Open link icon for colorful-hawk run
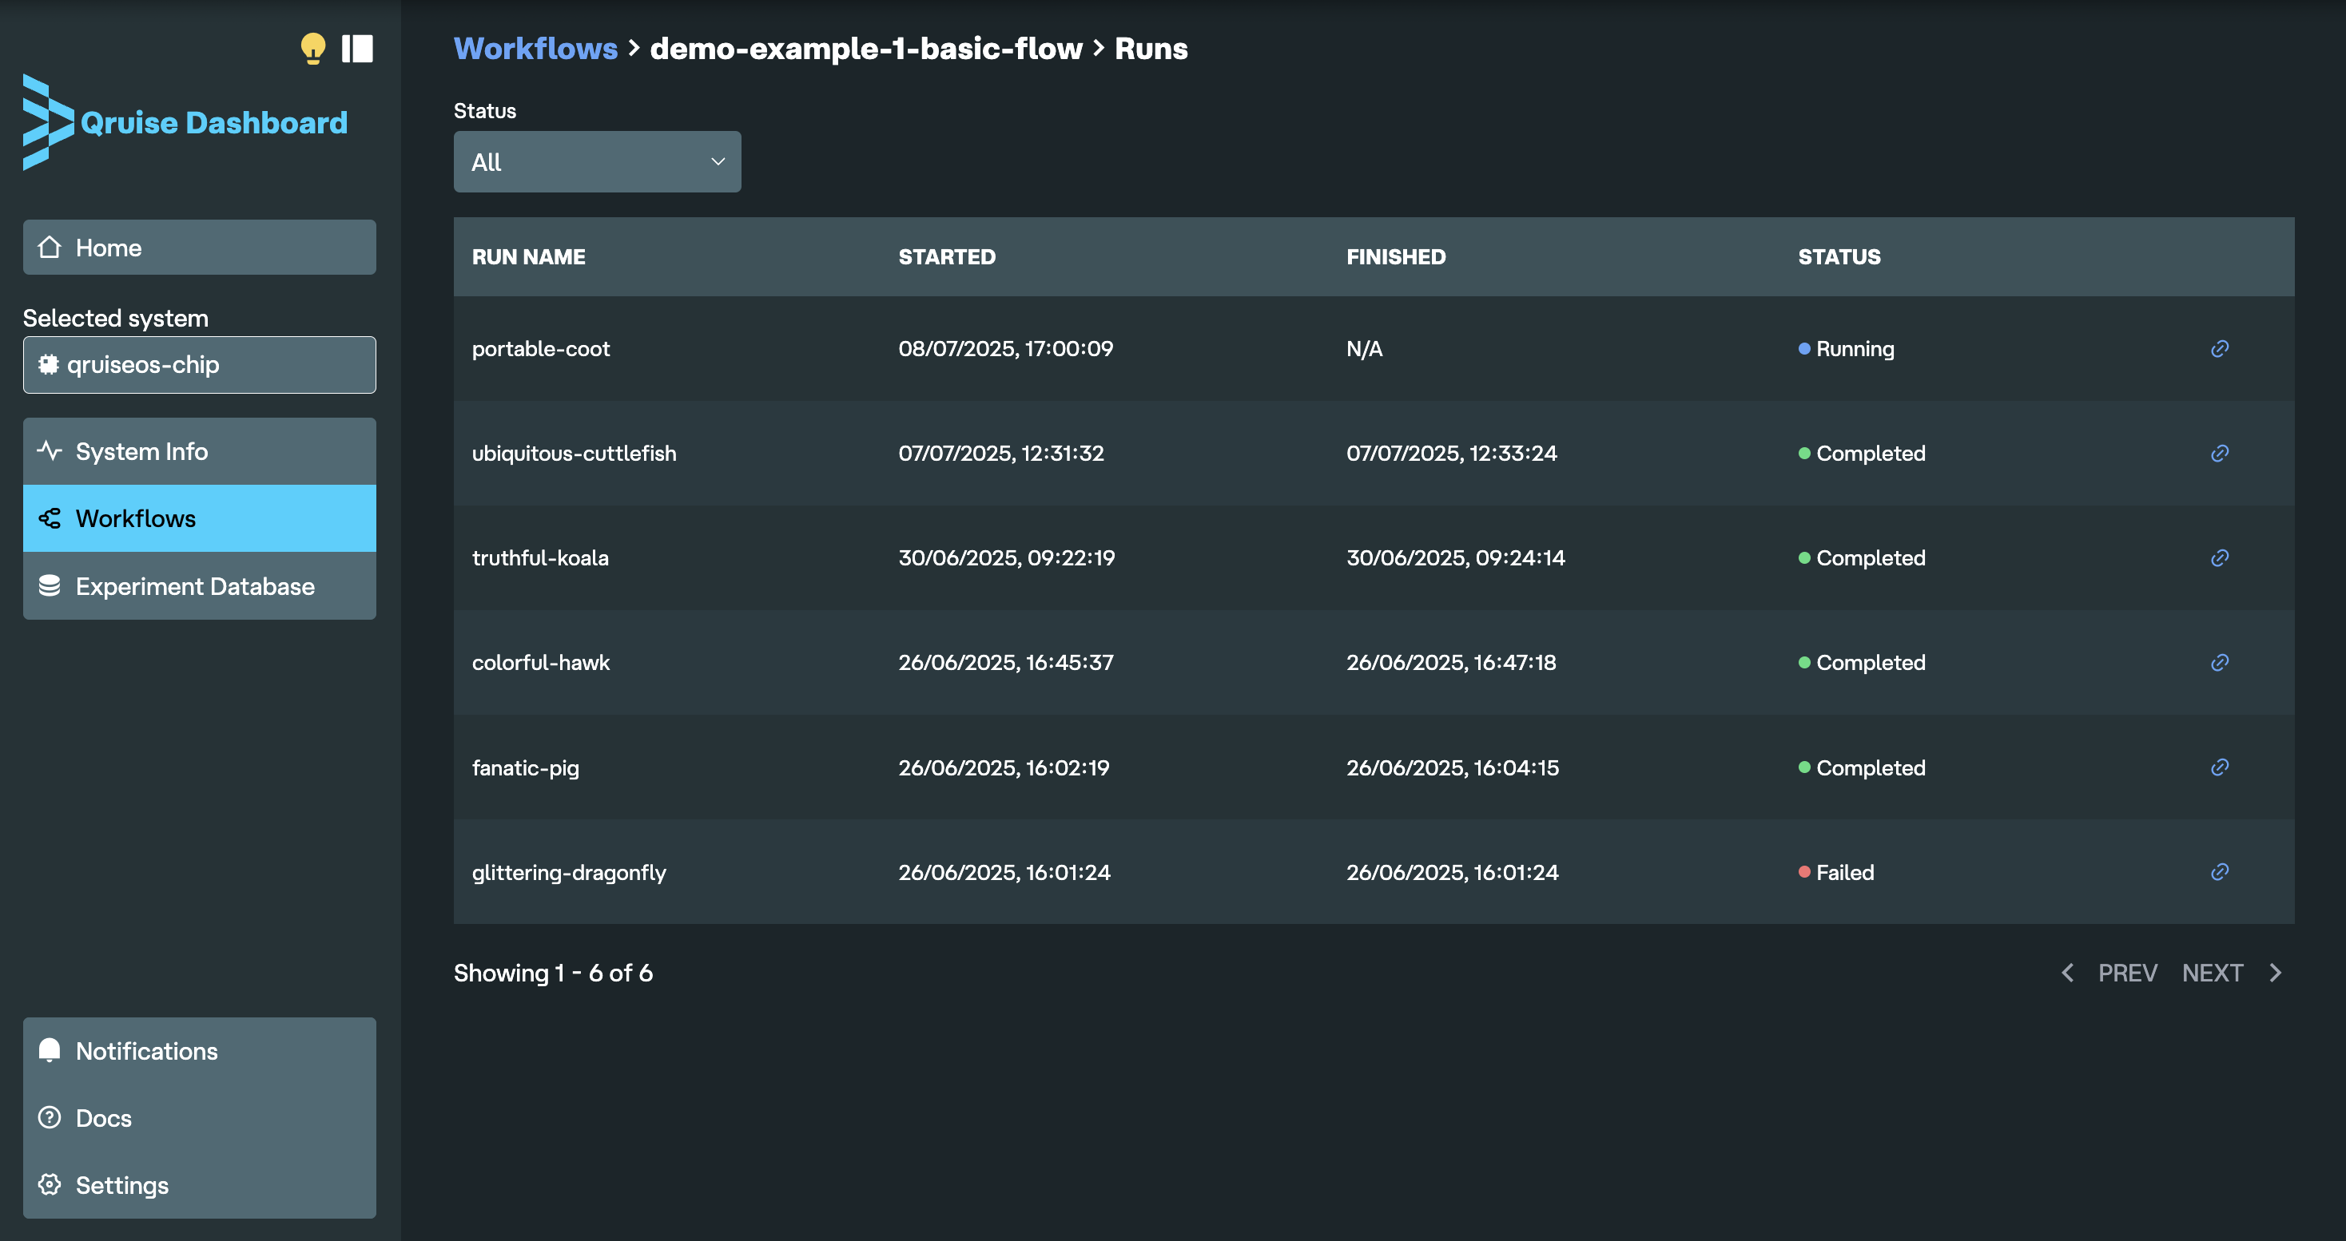This screenshot has width=2346, height=1241. click(x=2220, y=663)
